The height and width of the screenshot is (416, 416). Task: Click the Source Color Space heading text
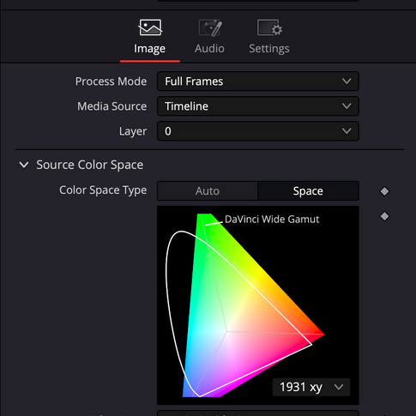[x=90, y=165]
